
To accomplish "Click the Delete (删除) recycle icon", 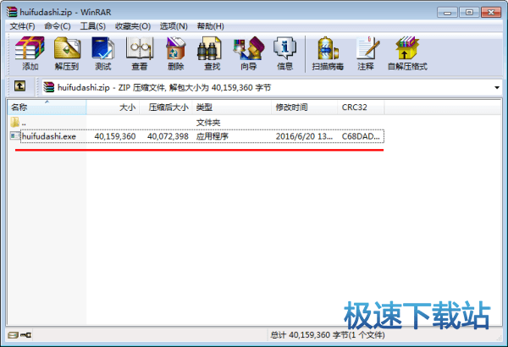I will [176, 48].
